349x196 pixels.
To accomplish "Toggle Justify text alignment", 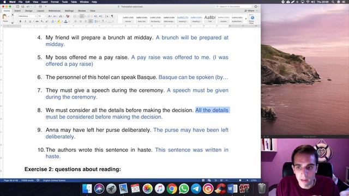I will click(x=91, y=21).
